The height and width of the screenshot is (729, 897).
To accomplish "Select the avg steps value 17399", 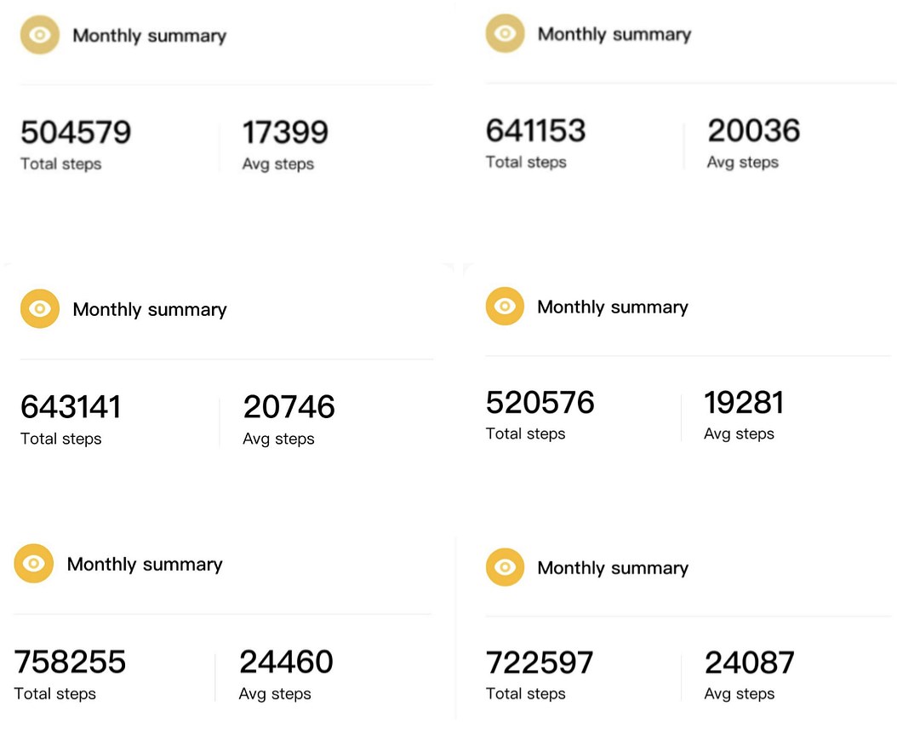I will (x=285, y=132).
